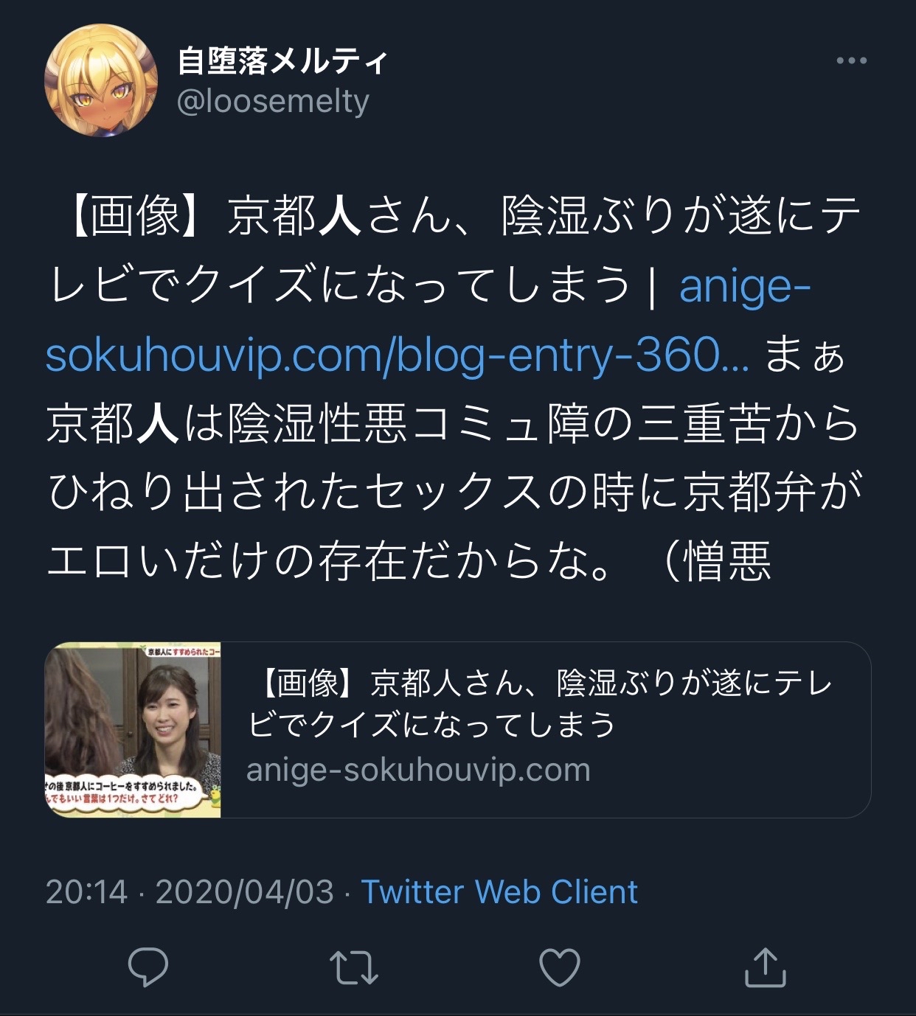Click empty area right of card domain

tap(730, 770)
